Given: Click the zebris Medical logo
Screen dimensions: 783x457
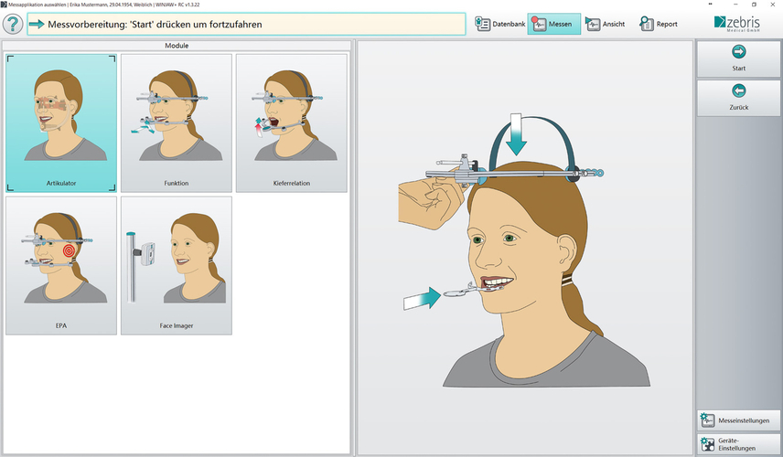Looking at the screenshot, I should point(738,22).
